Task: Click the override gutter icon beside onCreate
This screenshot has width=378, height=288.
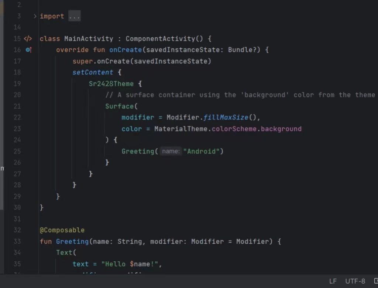Action: (x=28, y=50)
